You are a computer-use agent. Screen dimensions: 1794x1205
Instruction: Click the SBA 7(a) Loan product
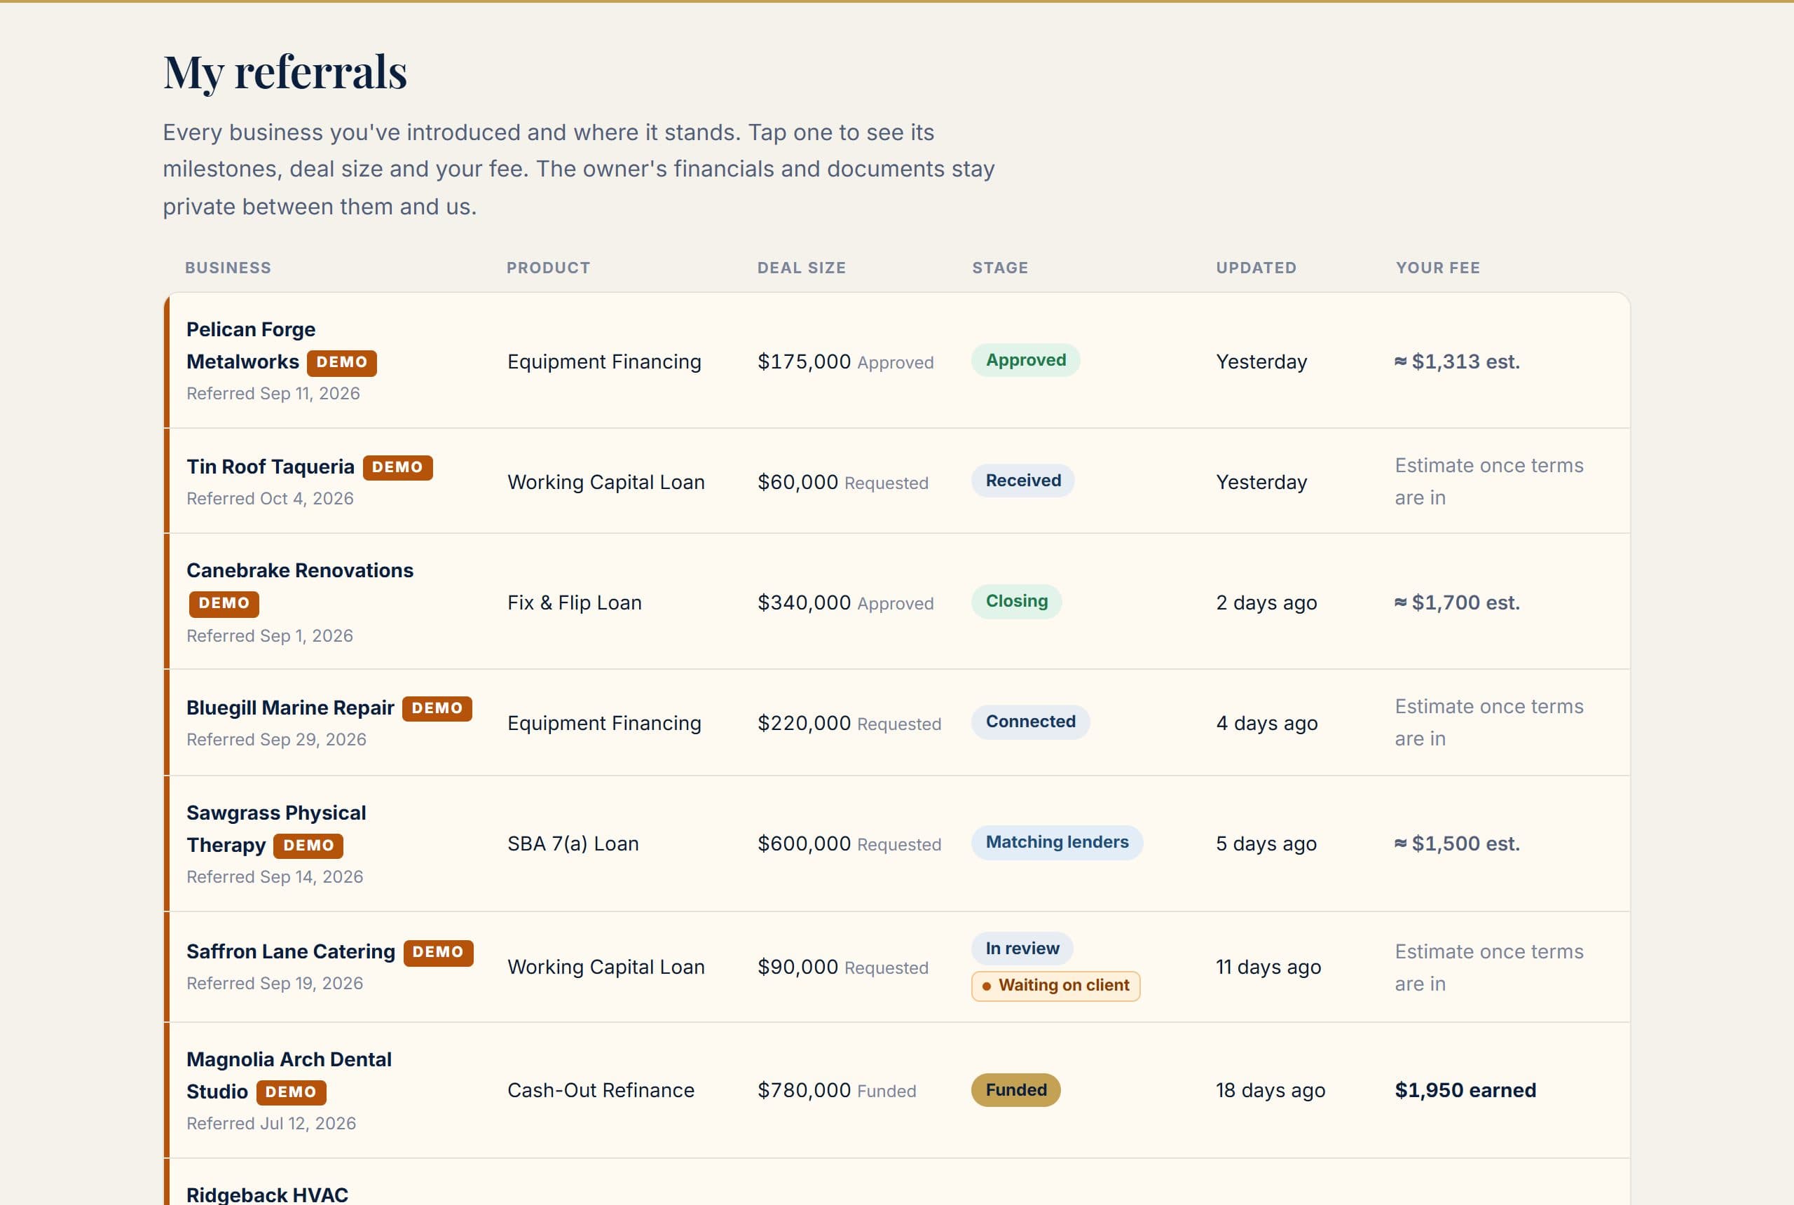[x=573, y=845]
